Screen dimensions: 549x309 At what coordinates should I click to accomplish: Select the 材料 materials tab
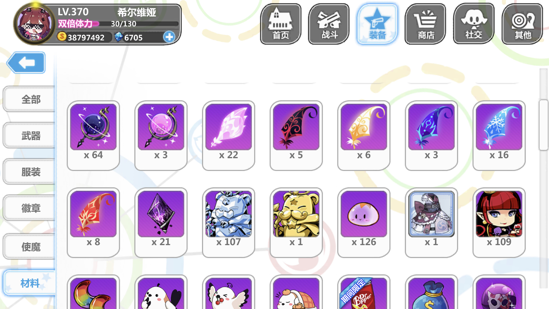pyautogui.click(x=29, y=283)
